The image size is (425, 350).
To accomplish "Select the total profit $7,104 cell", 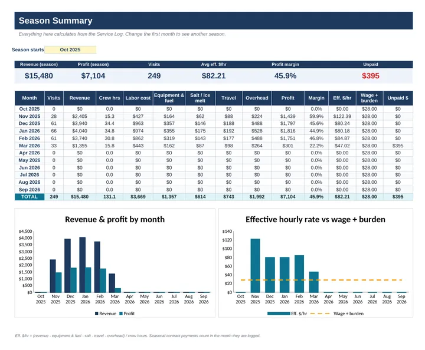I will coord(287,197).
